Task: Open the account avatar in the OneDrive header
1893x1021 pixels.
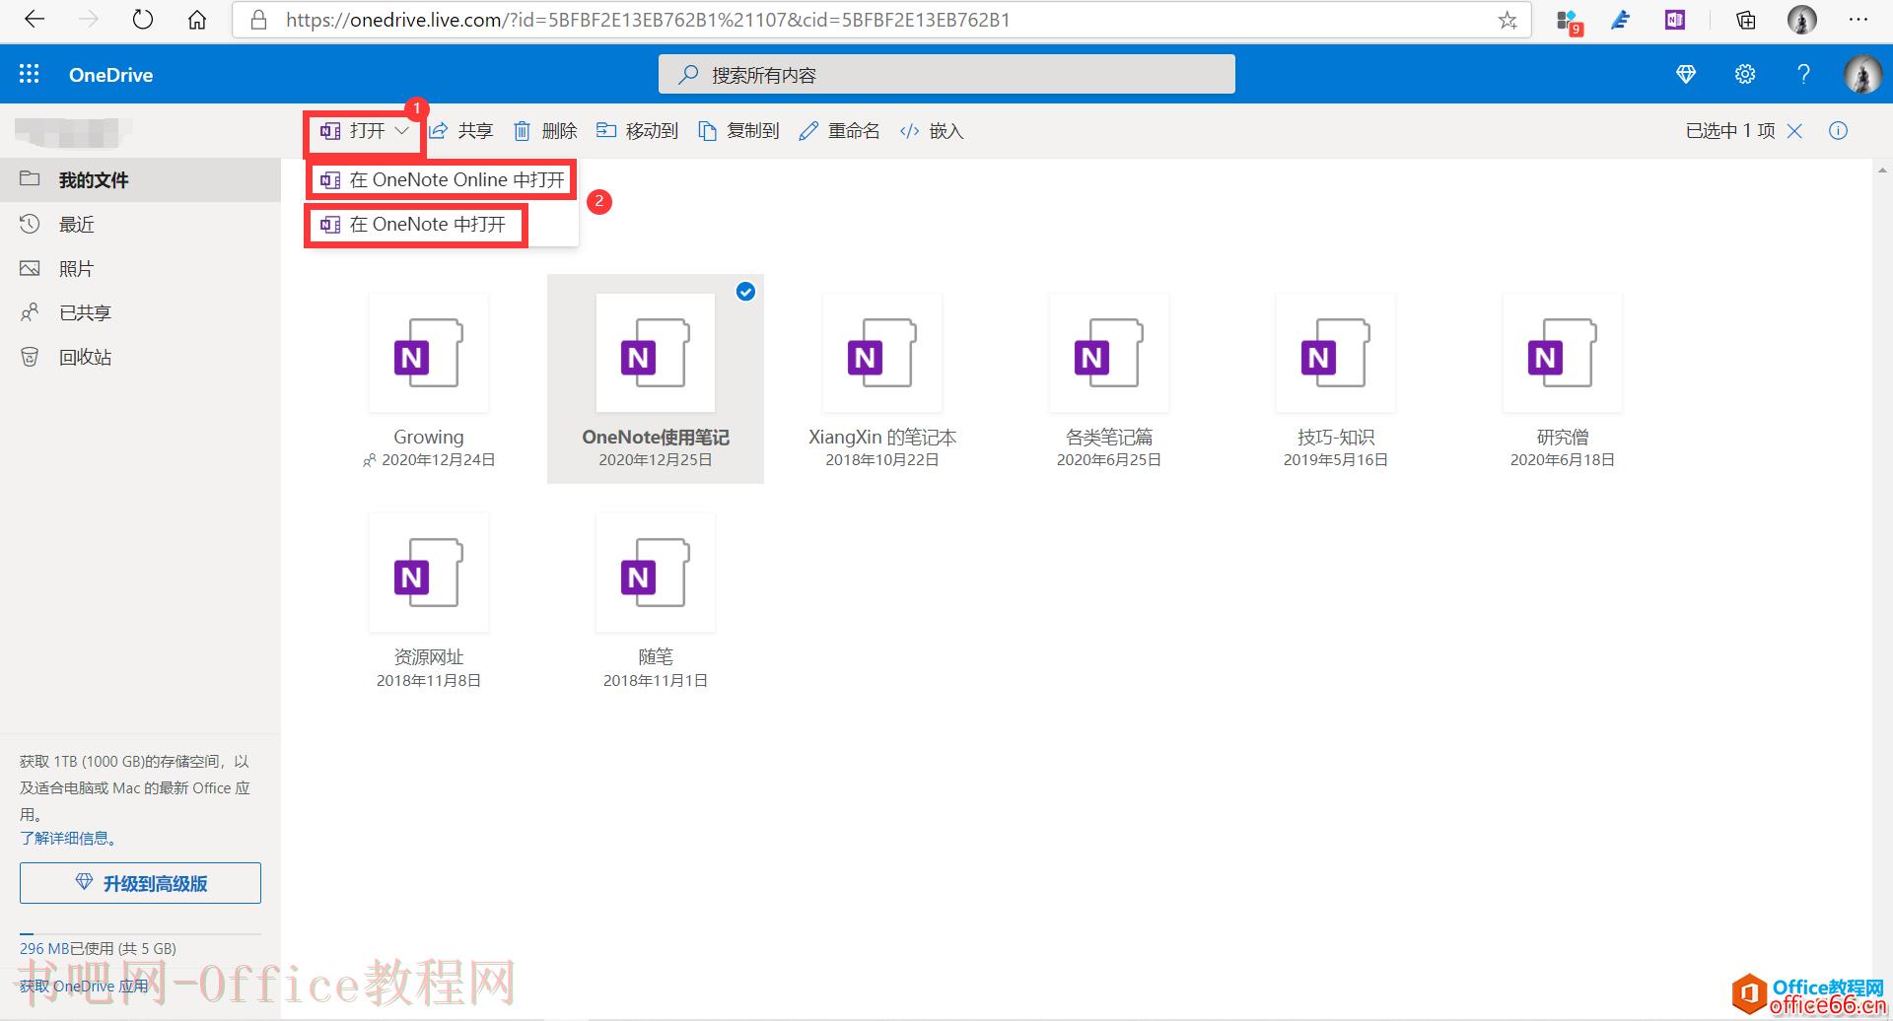Action: pyautogui.click(x=1862, y=74)
